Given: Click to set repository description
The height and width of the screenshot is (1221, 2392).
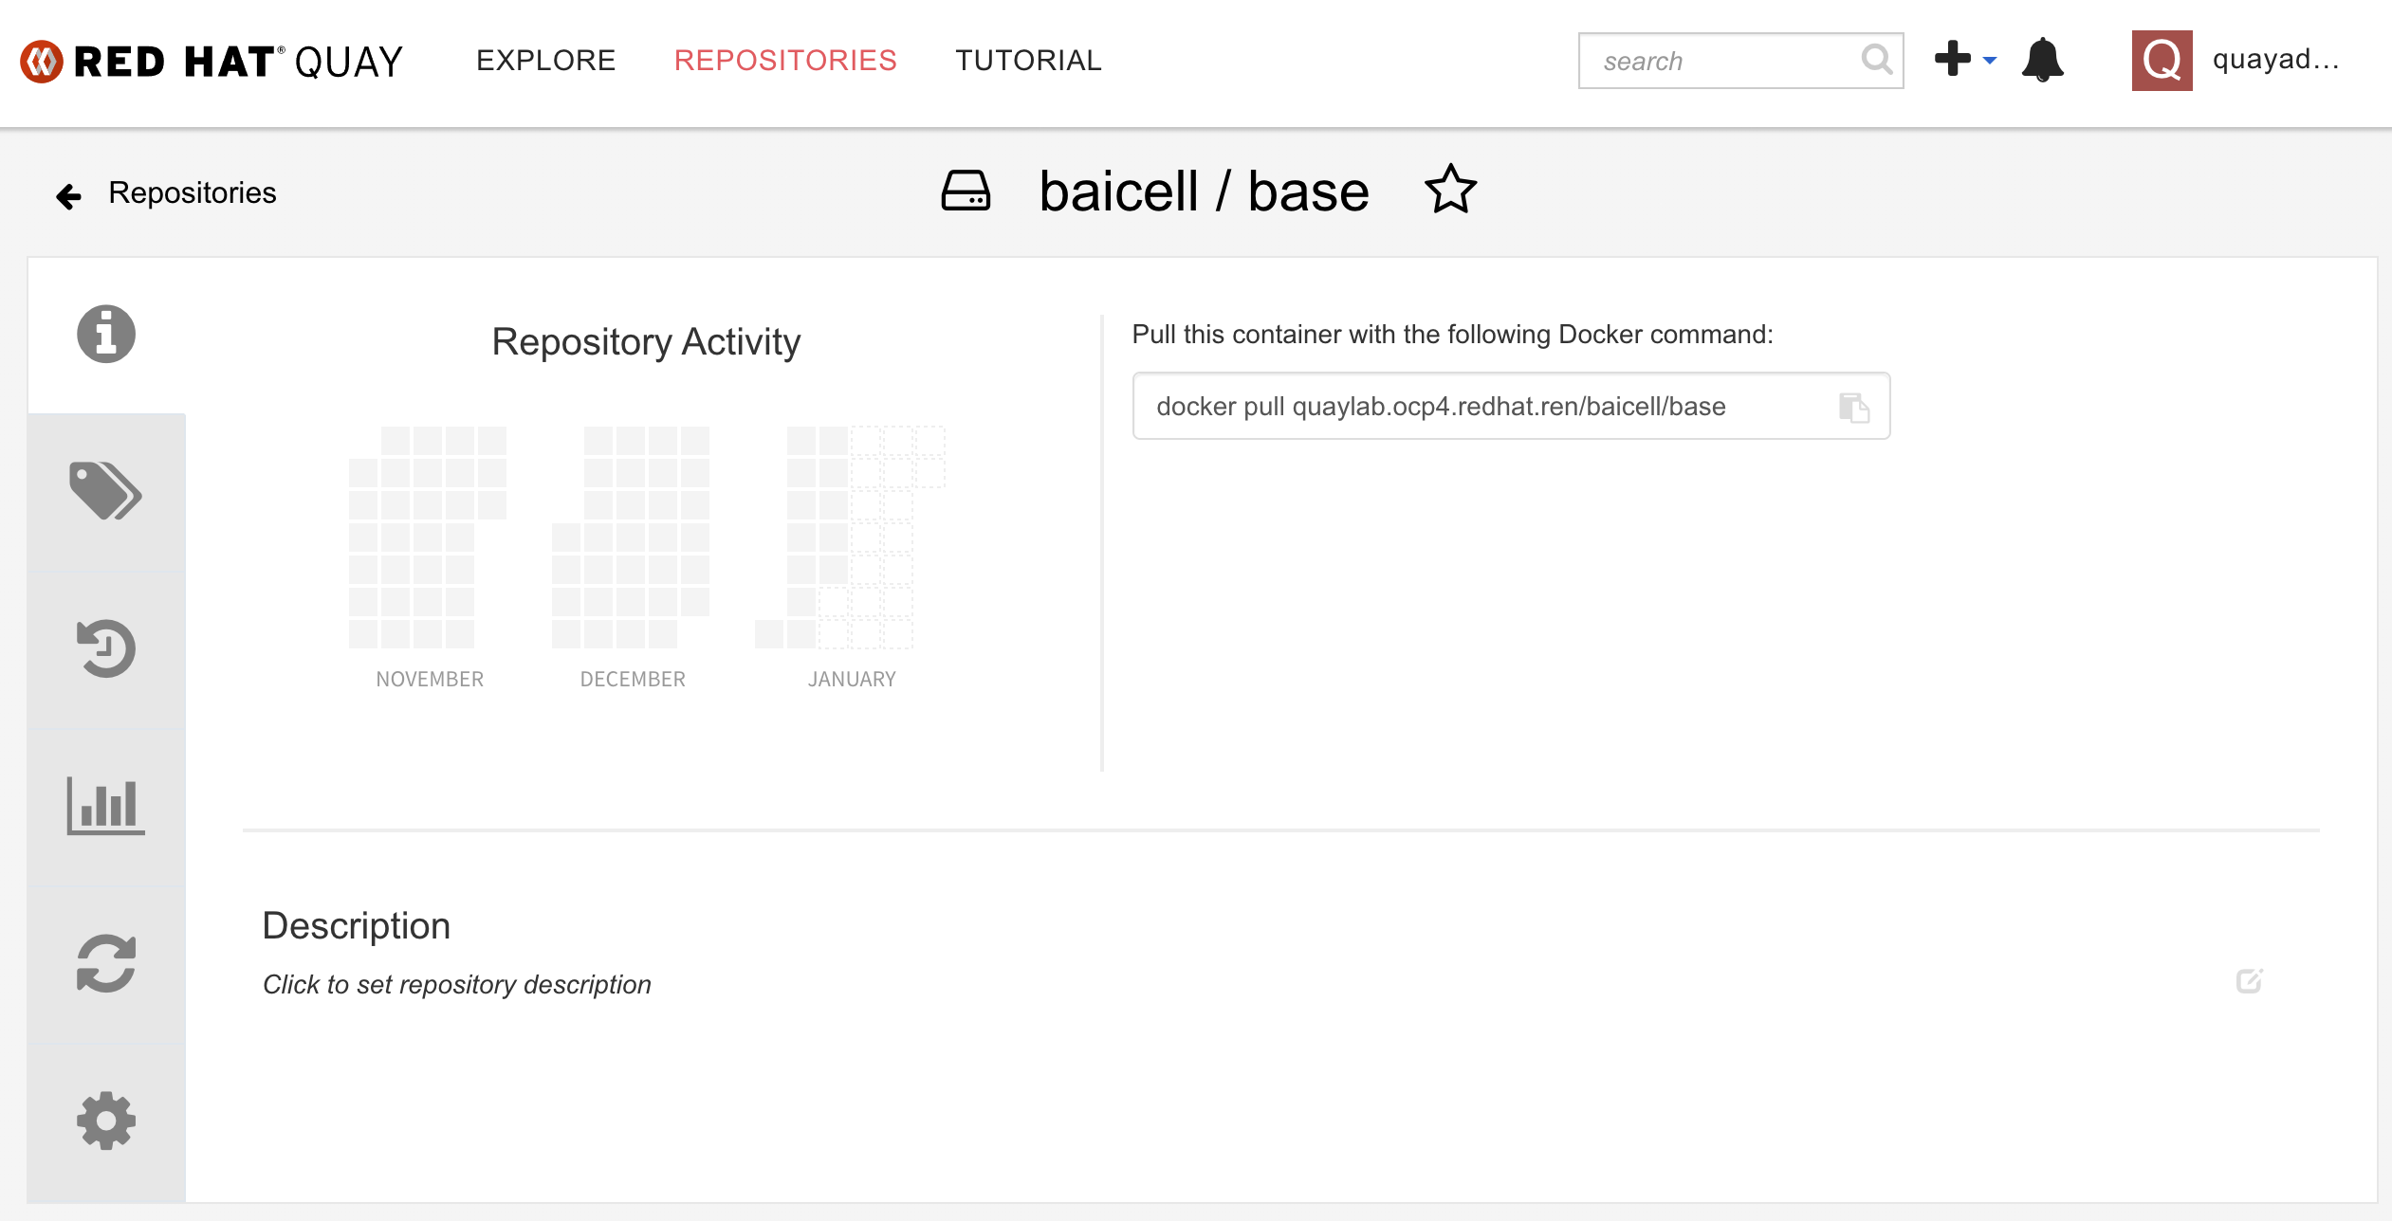Looking at the screenshot, I should tap(457, 985).
